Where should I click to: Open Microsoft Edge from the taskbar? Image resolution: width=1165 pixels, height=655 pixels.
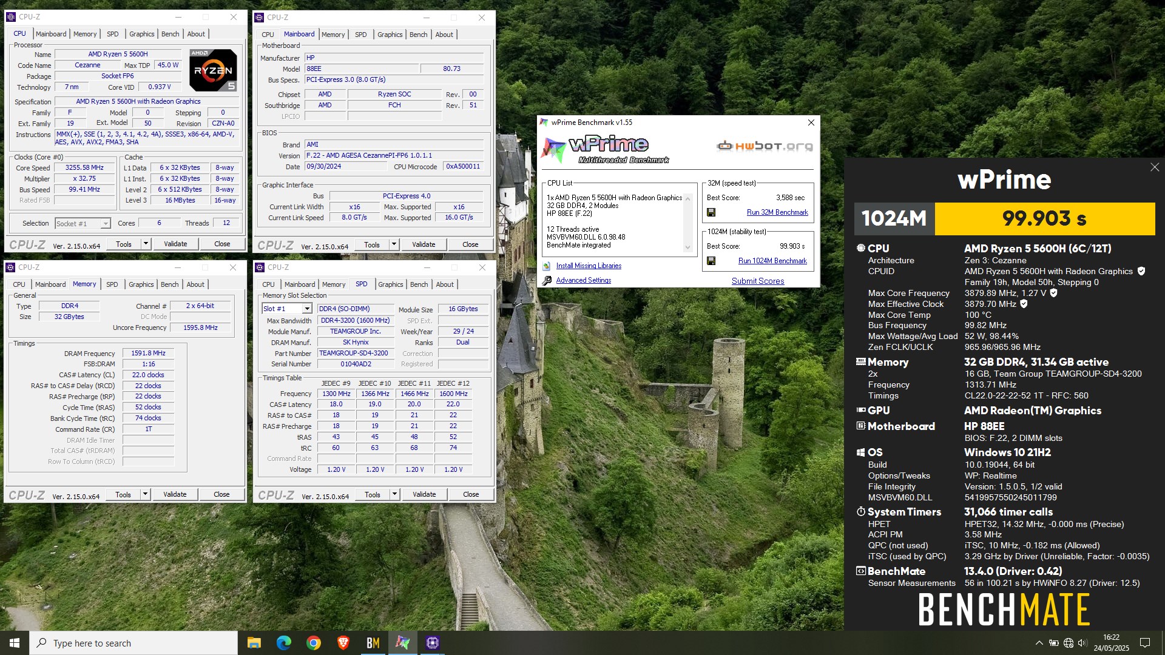(x=284, y=643)
